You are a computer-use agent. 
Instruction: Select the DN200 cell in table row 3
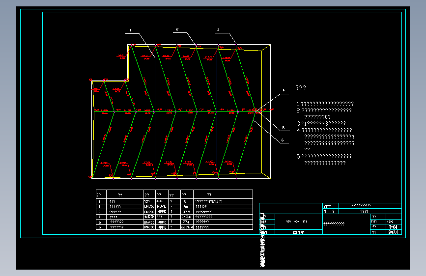tap(149, 212)
